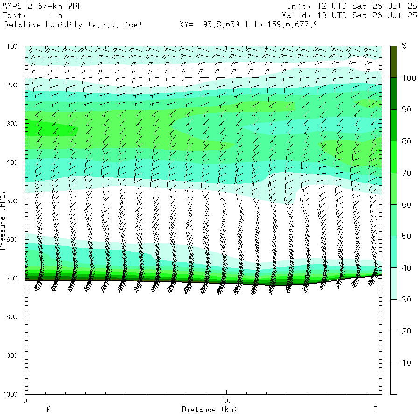Click the colorbar segment for 70–80%
The width and height of the screenshot is (420, 420).
(393, 157)
